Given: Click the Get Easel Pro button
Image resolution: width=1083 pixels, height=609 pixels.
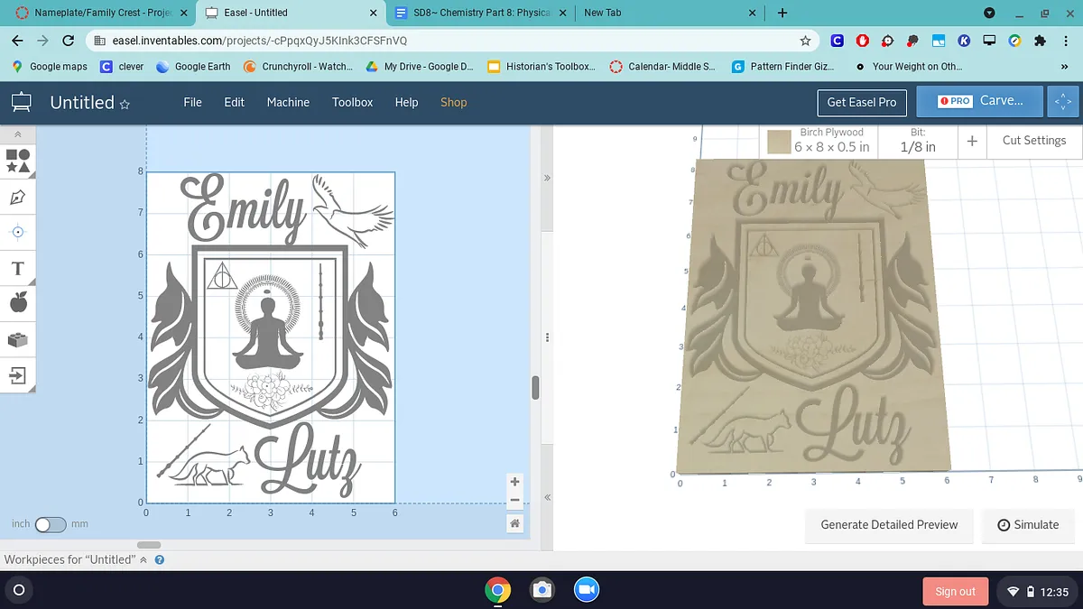Looking at the screenshot, I should tap(861, 102).
